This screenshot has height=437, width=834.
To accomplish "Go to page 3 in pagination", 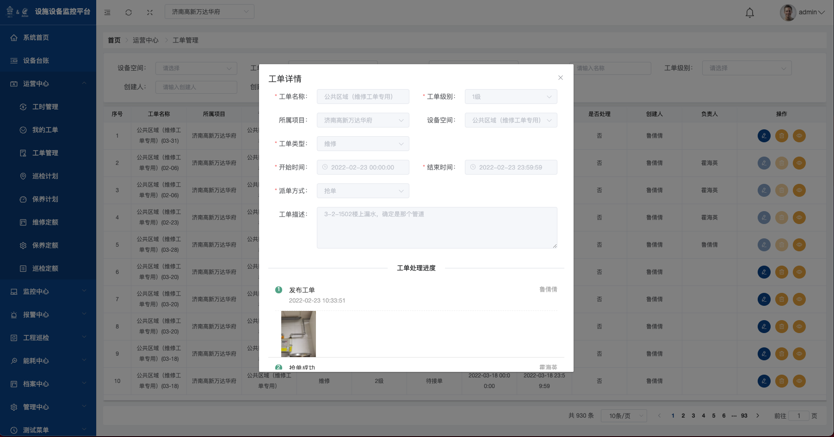I will (693, 416).
